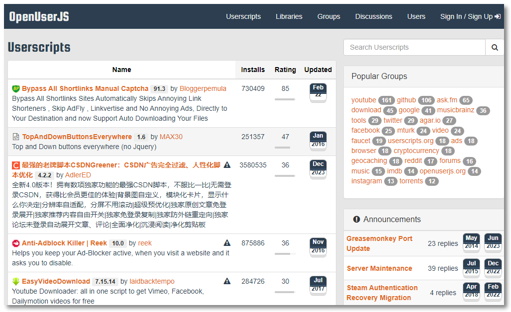The width and height of the screenshot is (511, 312).
Task: Open the musicbrainz group
Action: [x=456, y=110]
